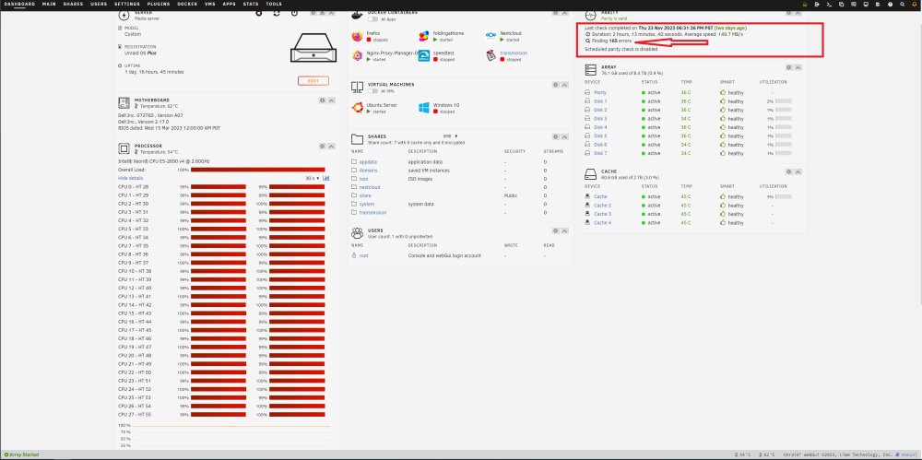Screen dimensions: 922x460
Task: Collapse the Motherboard tile
Action: pos(331,100)
